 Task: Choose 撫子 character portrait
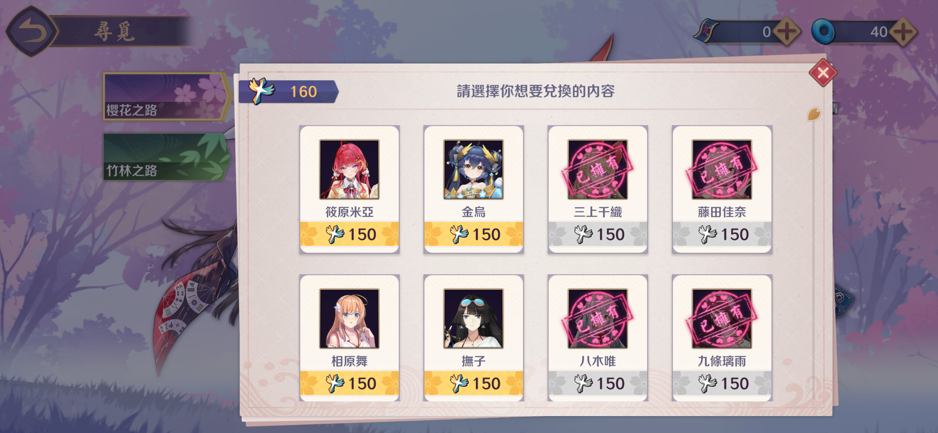click(x=473, y=318)
